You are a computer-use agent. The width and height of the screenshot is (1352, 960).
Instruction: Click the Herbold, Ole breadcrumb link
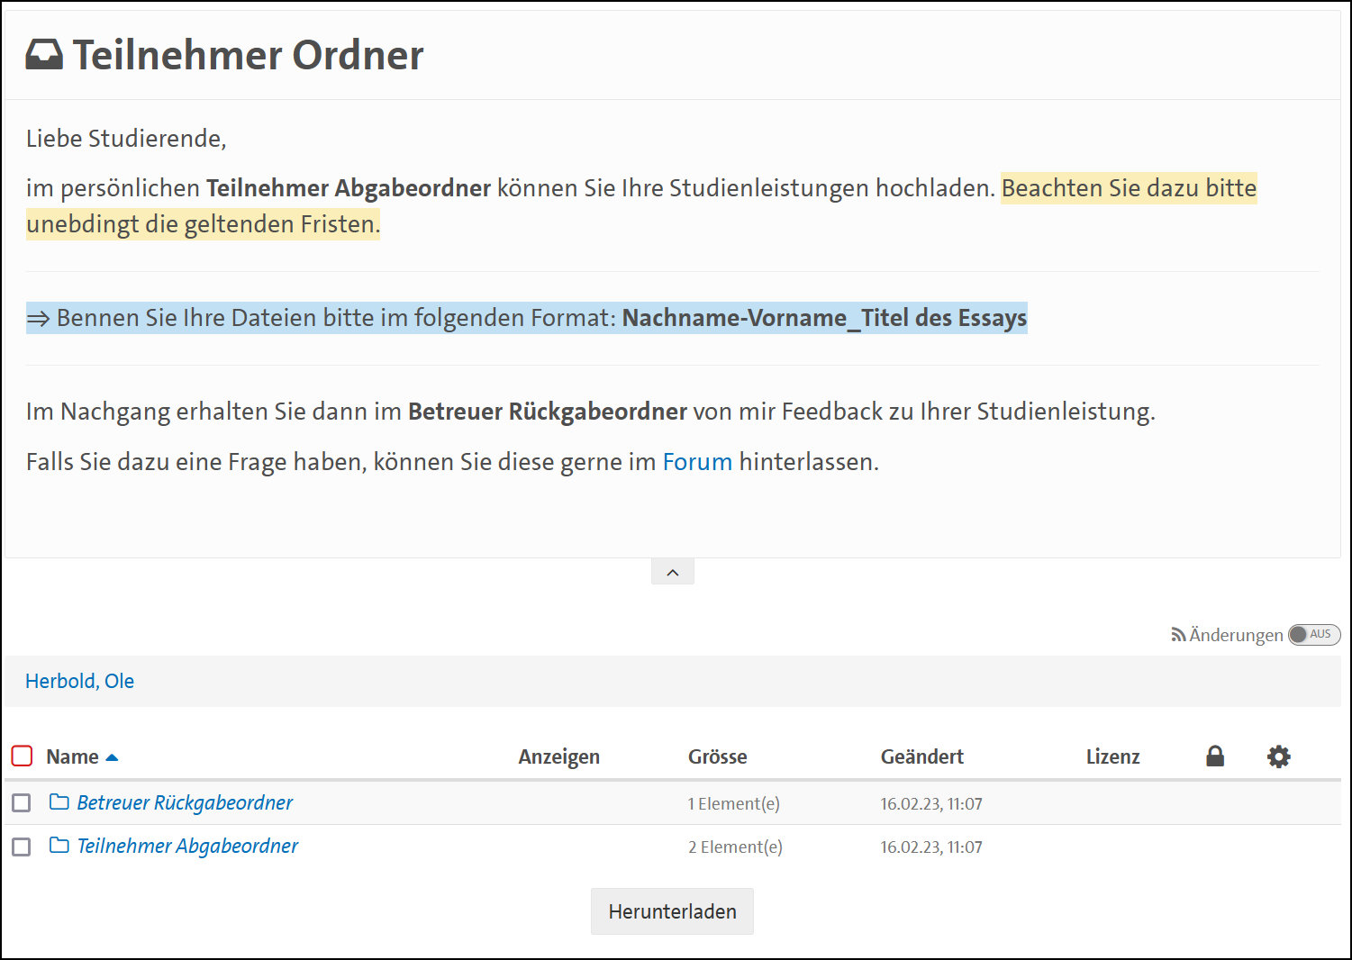[79, 681]
